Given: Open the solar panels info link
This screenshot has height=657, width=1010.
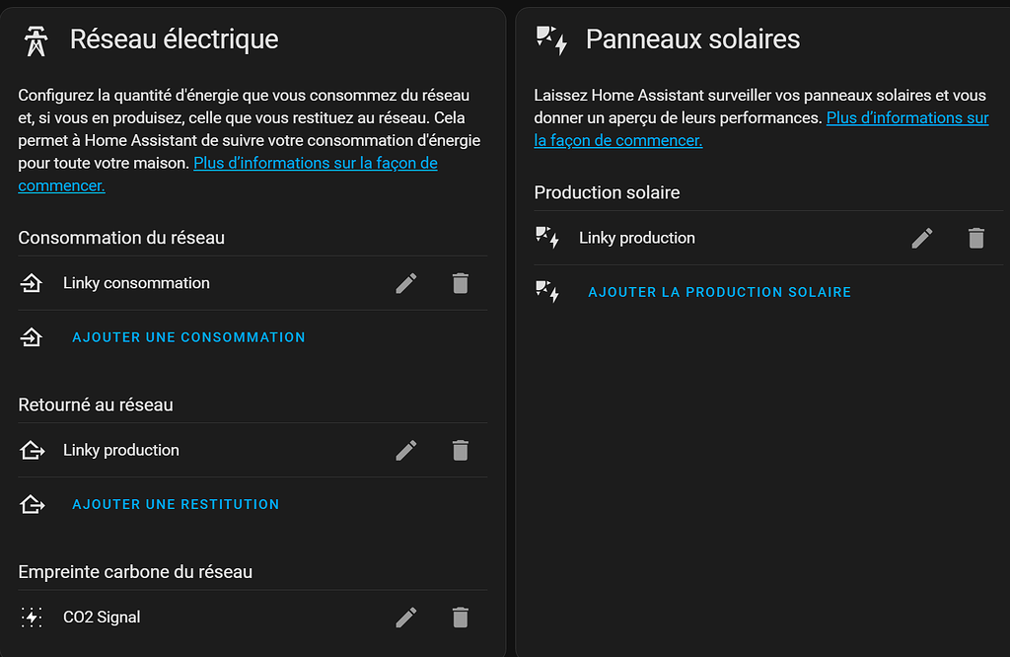Looking at the screenshot, I should (761, 129).
